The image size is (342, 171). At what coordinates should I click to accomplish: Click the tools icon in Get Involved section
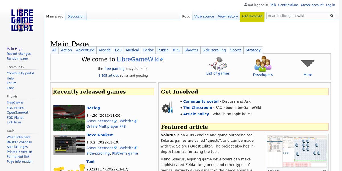[168, 108]
